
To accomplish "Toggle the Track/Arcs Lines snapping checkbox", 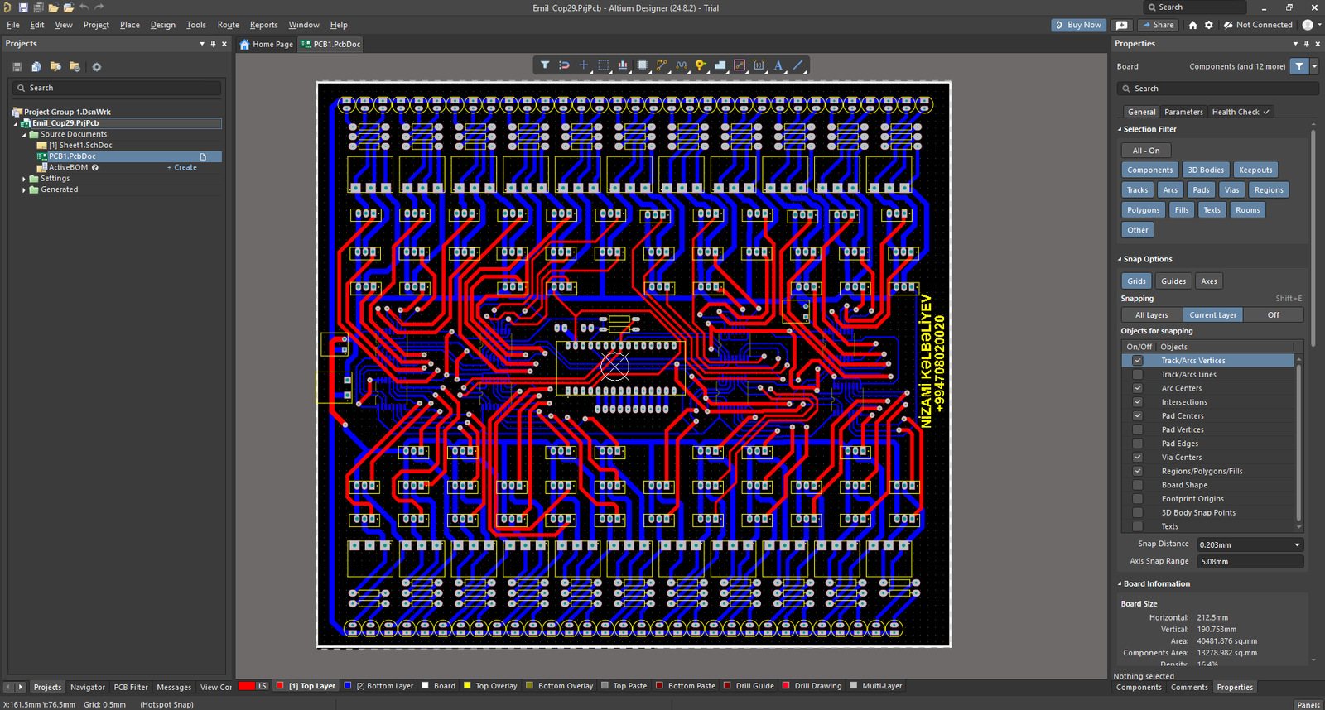I will pos(1138,375).
